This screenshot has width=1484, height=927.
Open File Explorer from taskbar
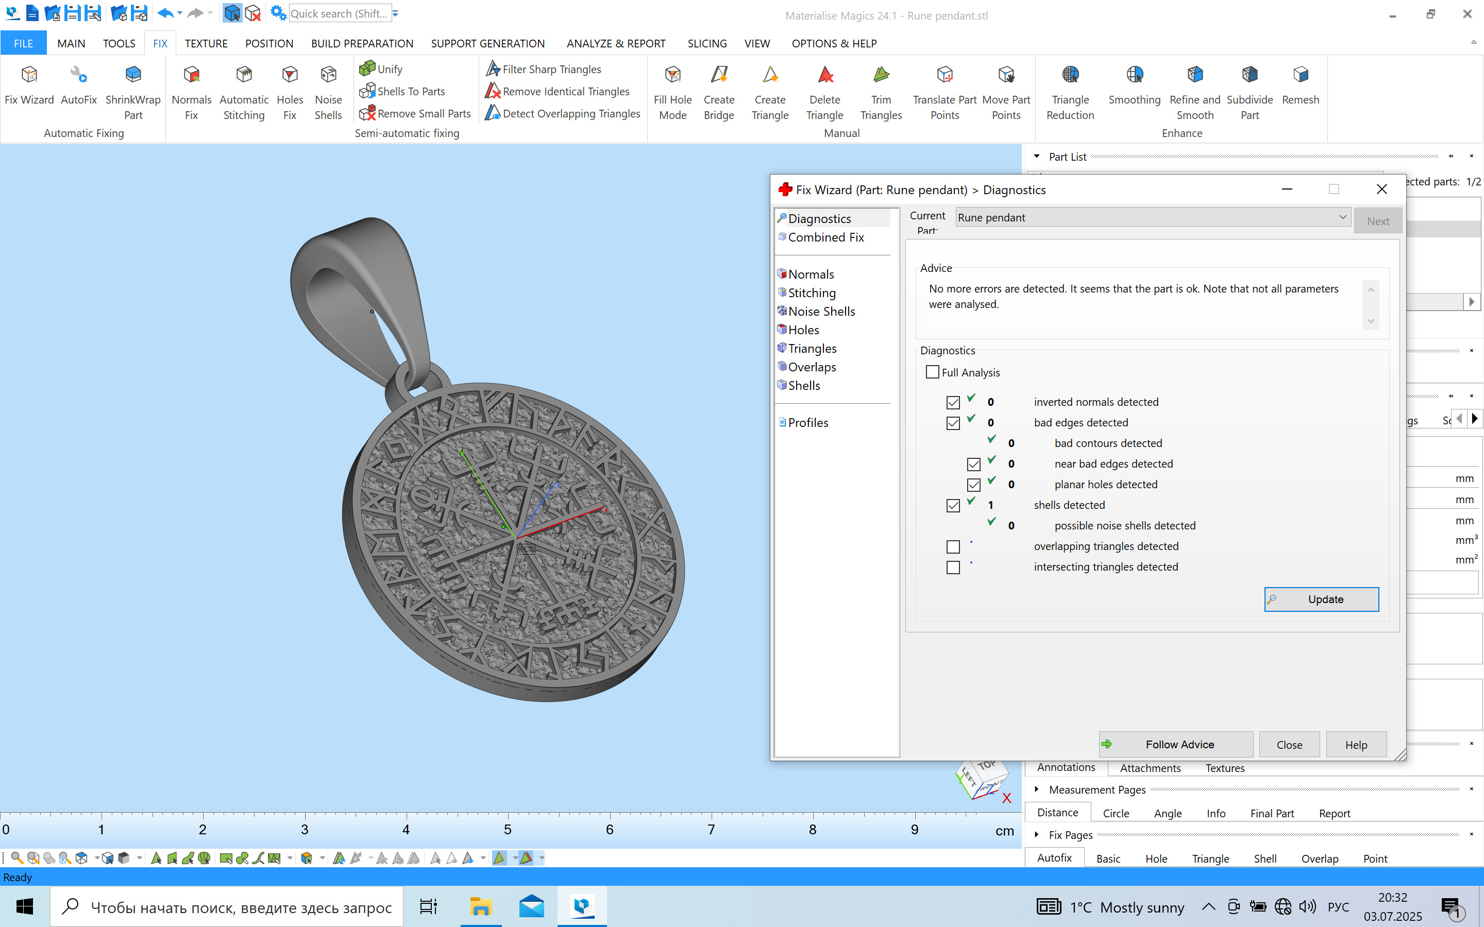pyautogui.click(x=481, y=906)
